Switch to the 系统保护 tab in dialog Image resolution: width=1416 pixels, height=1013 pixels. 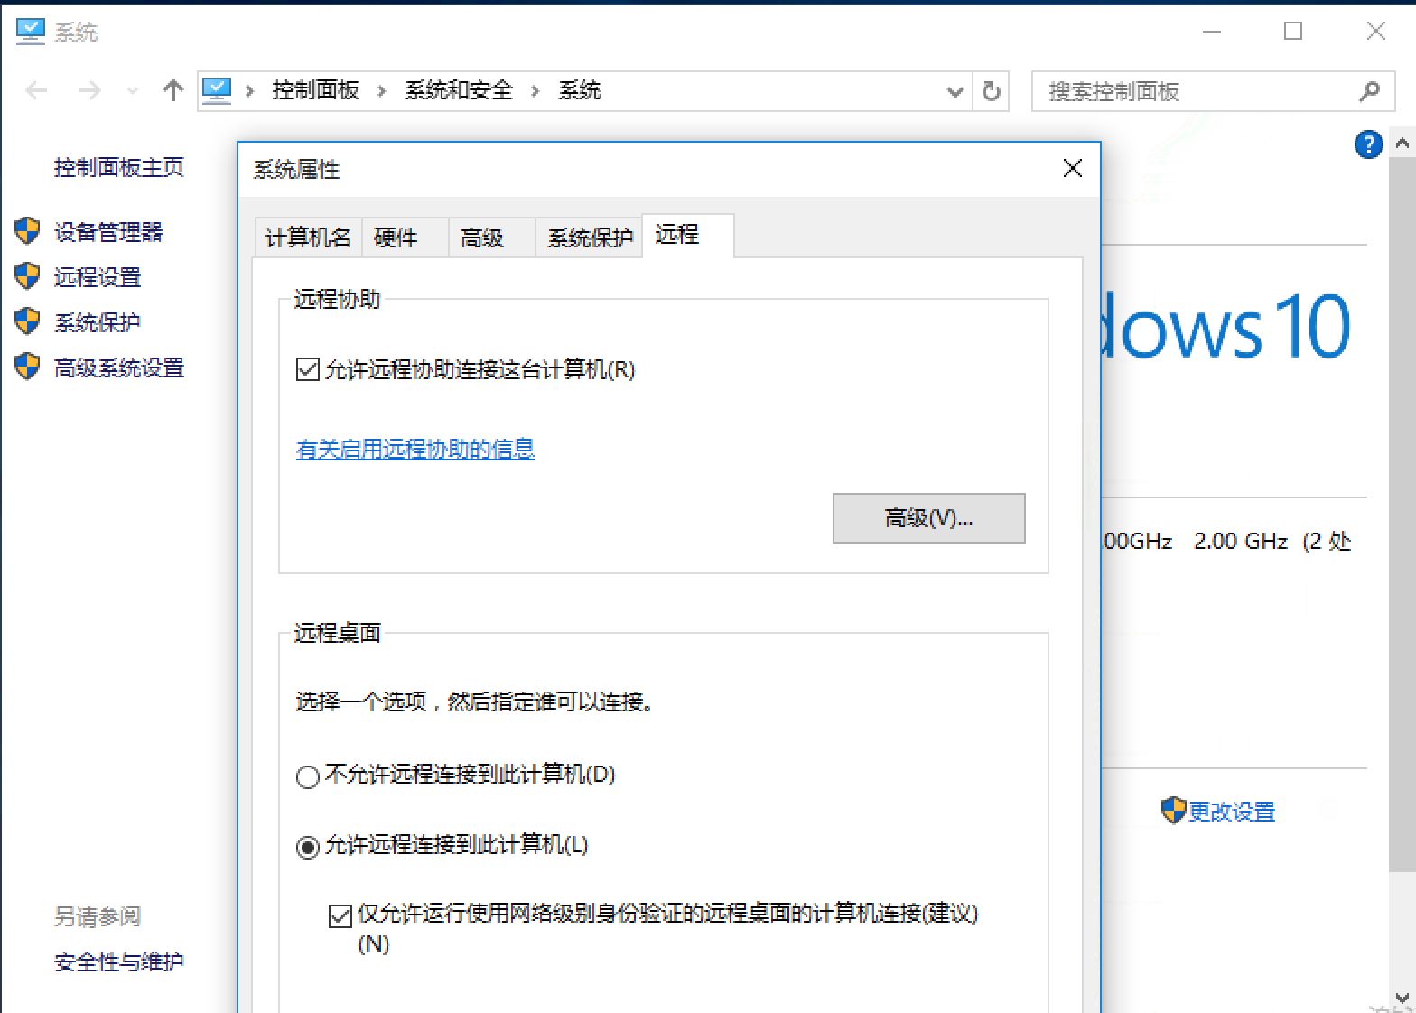tap(589, 237)
